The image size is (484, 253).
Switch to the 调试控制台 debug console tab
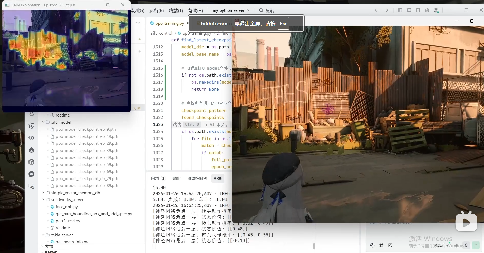click(197, 178)
